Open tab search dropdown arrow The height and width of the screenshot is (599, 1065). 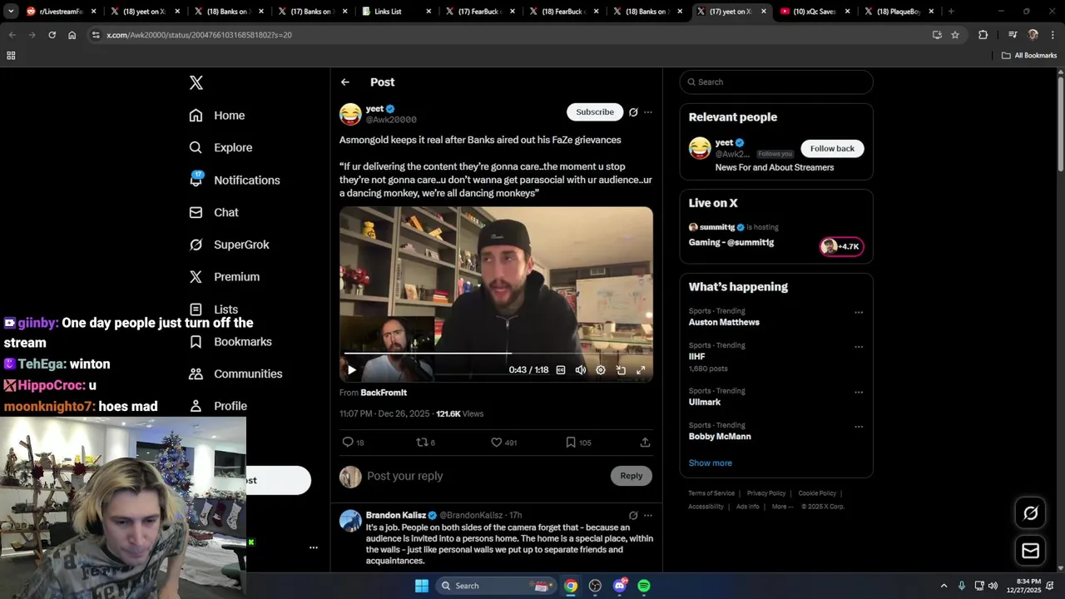pyautogui.click(x=11, y=12)
